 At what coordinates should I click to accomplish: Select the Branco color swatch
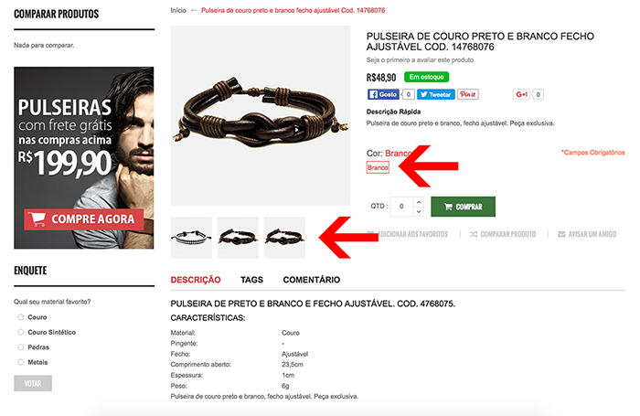pyautogui.click(x=378, y=167)
